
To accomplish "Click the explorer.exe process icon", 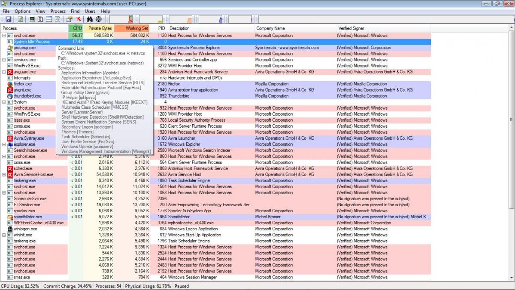I will pyautogui.click(x=10, y=144).
